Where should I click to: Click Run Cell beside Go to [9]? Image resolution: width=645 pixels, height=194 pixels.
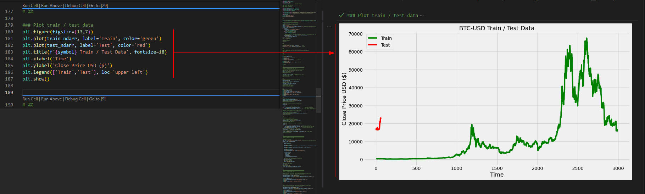point(30,99)
